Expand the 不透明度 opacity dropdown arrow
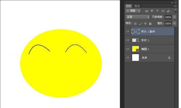This screenshot has width=181, height=108. click(175, 17)
